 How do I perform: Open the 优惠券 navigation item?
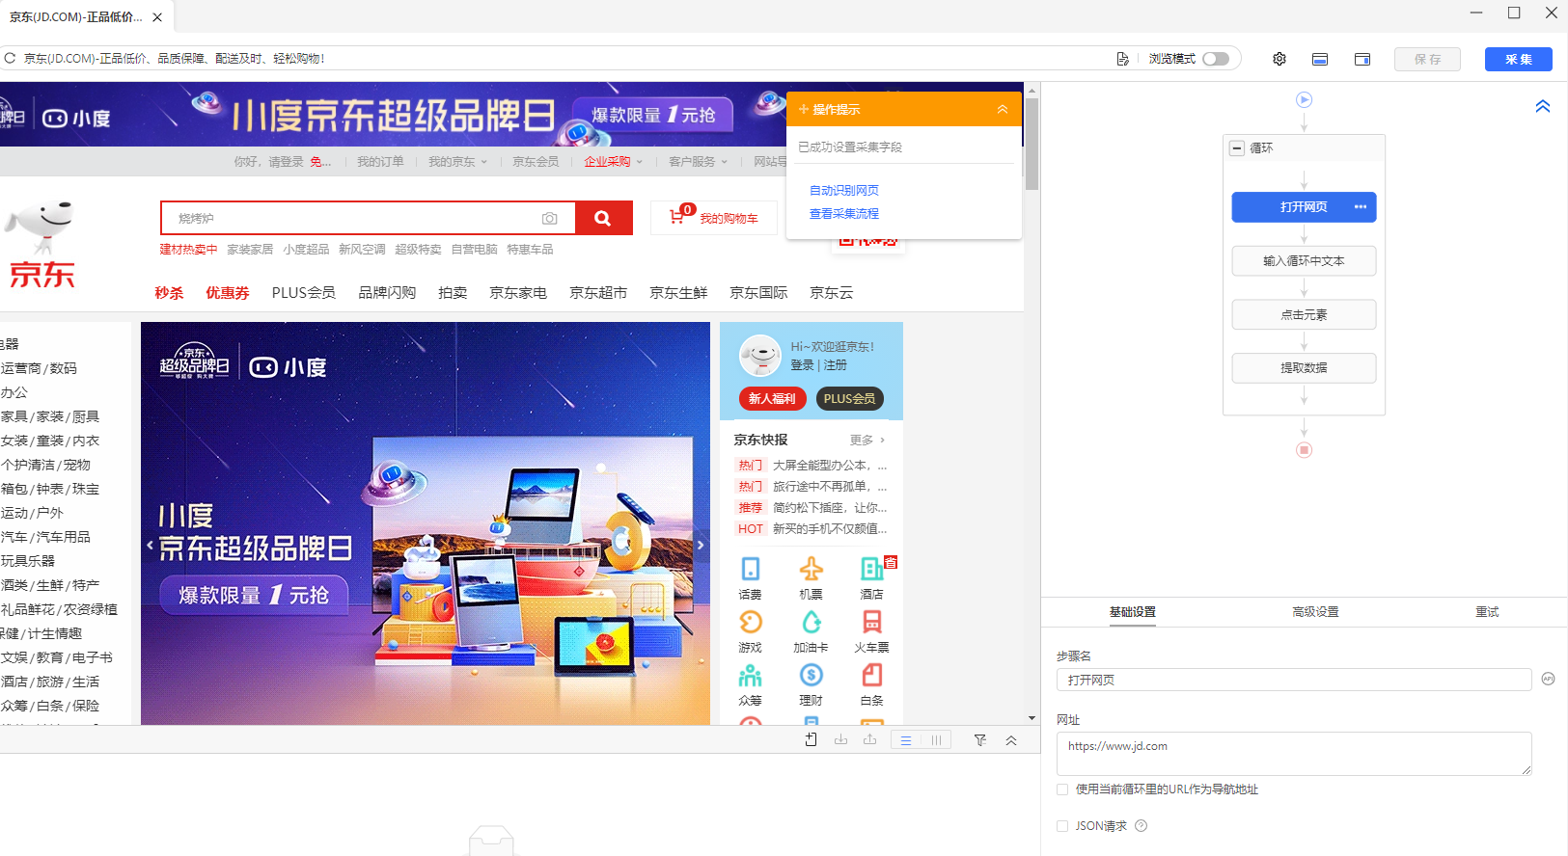(228, 293)
